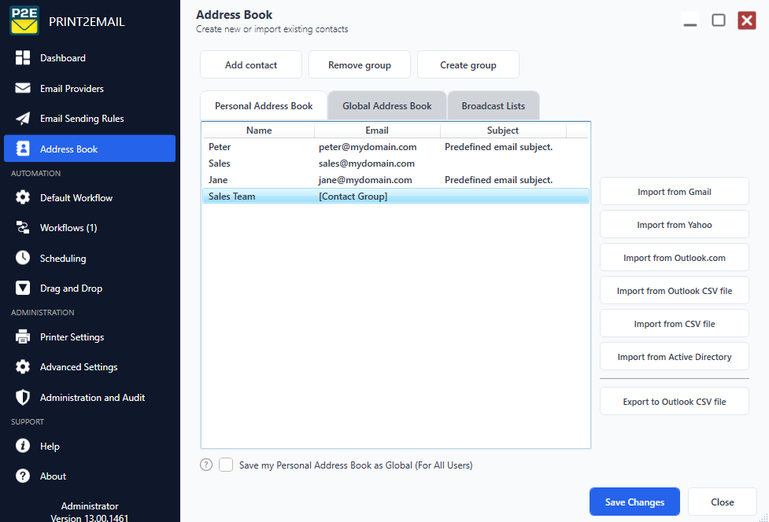The height and width of the screenshot is (522, 769).
Task: Open Scheduling label in sidebar
Action: (x=63, y=259)
